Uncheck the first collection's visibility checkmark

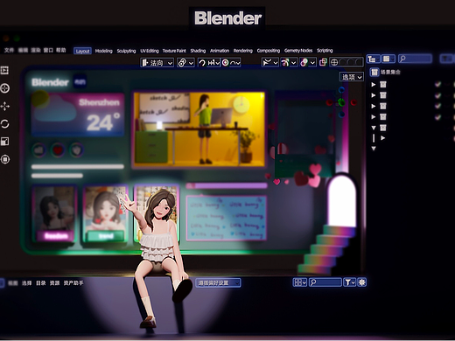[x=437, y=85]
